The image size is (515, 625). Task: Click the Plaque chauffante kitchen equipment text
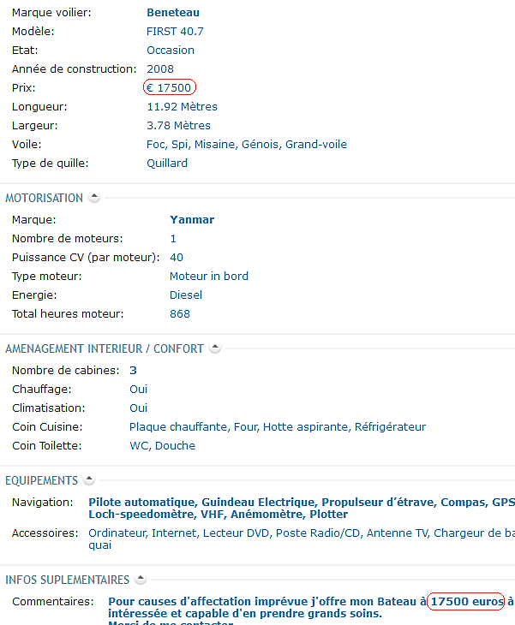pos(179,427)
